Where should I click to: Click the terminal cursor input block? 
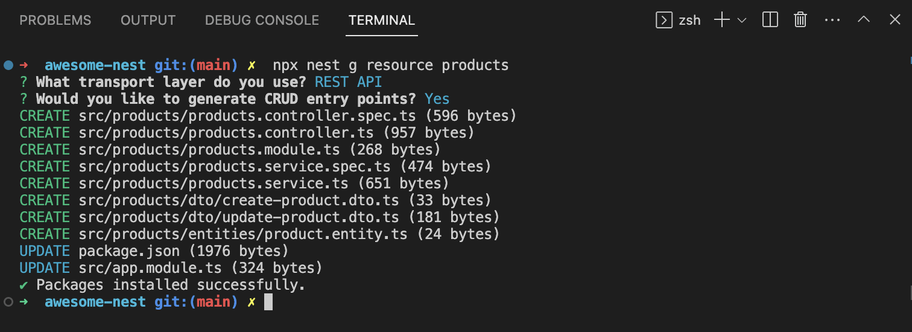[268, 302]
